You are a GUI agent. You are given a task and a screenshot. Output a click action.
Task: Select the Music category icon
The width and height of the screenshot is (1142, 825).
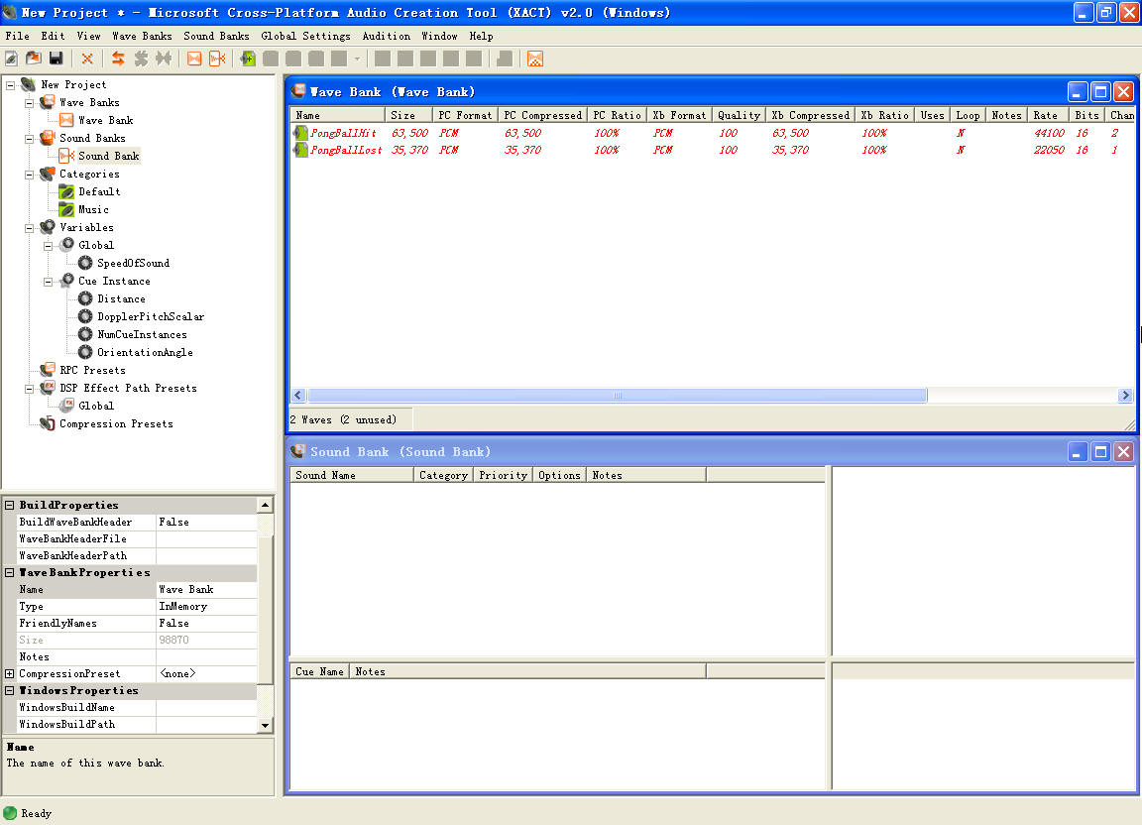tap(66, 209)
